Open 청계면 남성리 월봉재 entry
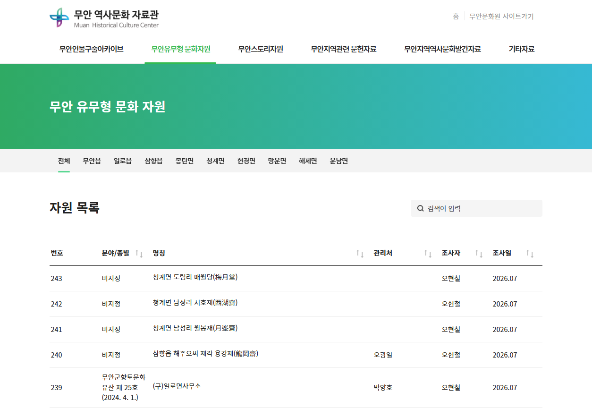 tap(195, 328)
